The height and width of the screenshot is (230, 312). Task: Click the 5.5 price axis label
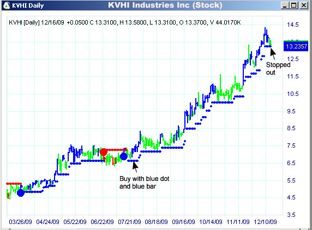pyautogui.click(x=291, y=180)
